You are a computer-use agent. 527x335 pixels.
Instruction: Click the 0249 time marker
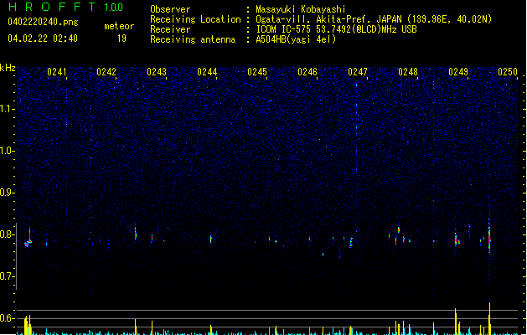point(458,72)
